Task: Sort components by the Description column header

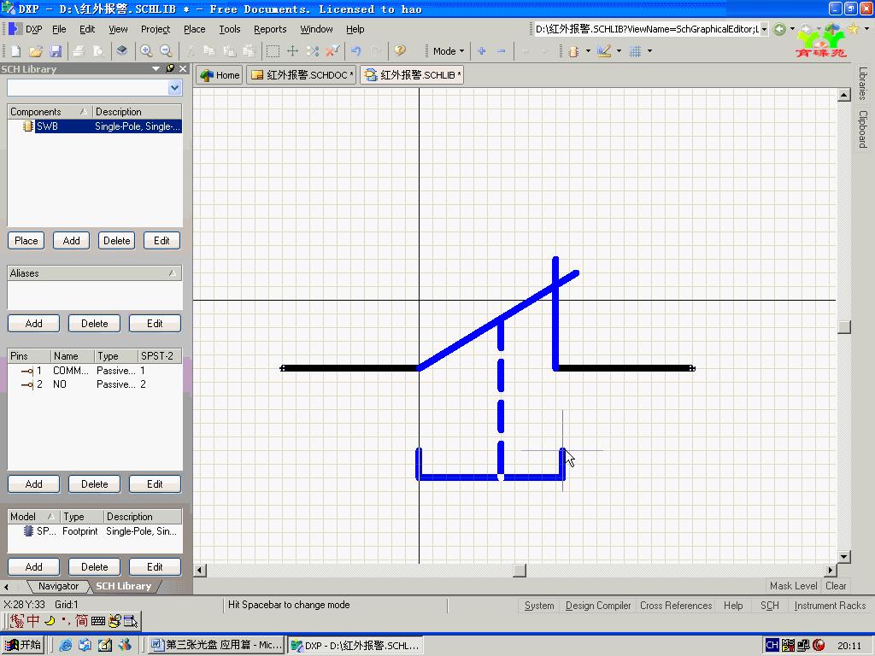Action: pos(138,112)
